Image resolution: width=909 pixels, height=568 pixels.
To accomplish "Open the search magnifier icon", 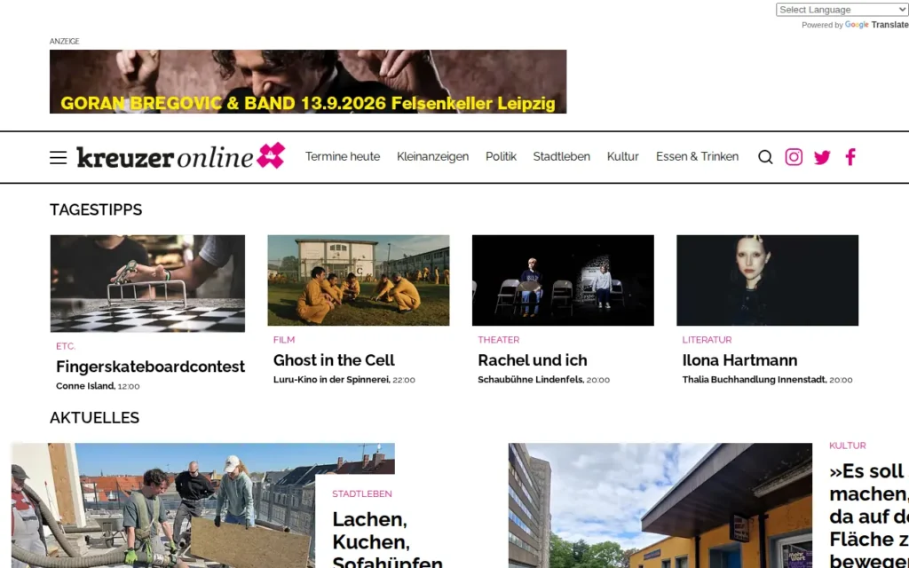I will coord(765,157).
